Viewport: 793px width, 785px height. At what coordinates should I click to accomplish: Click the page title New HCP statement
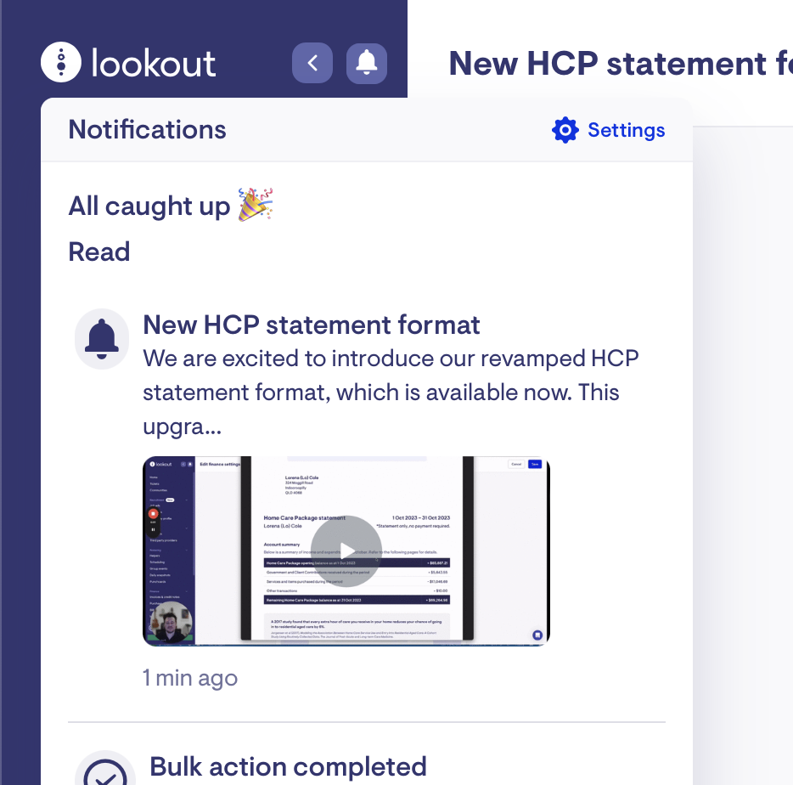click(x=621, y=63)
